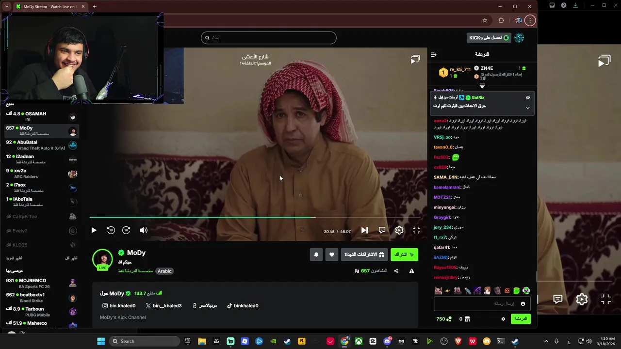This screenshot has height=349, width=621.
Task: Open video player settings gear
Action: [399, 230]
